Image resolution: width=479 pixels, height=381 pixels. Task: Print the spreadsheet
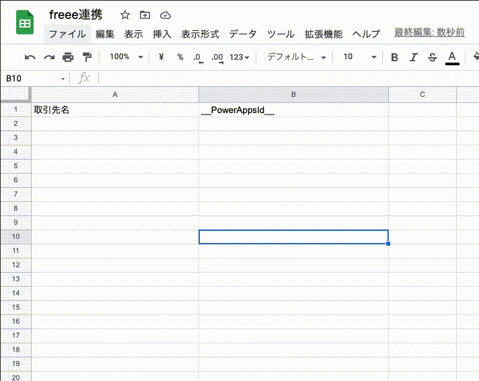click(x=68, y=57)
